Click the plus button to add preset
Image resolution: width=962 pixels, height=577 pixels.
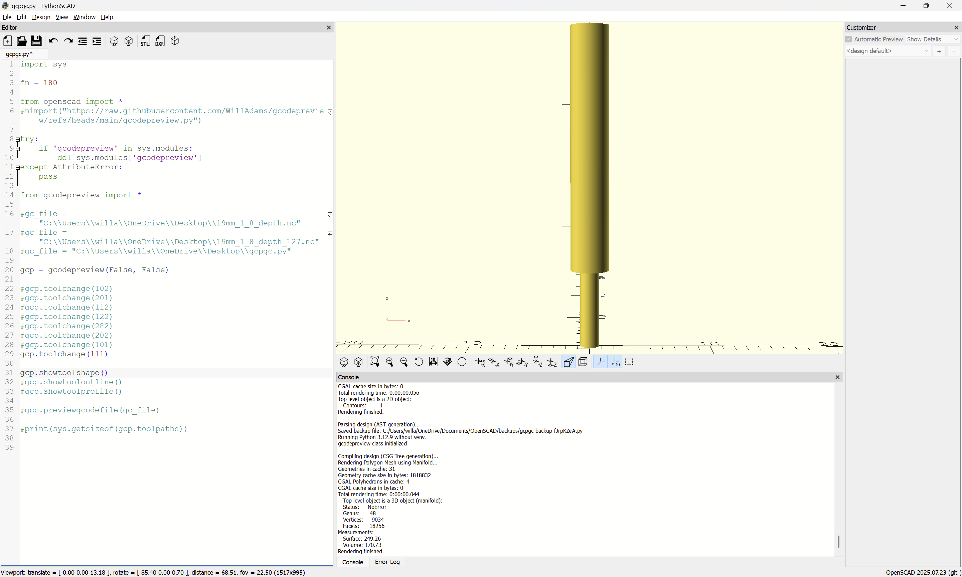click(x=939, y=51)
